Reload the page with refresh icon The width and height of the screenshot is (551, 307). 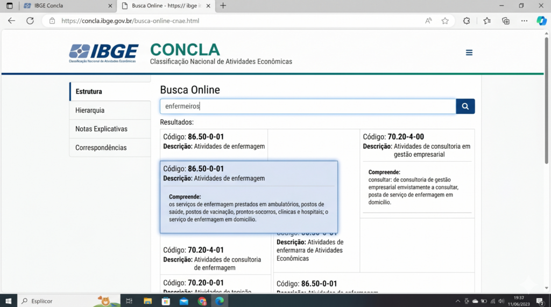pyautogui.click(x=30, y=21)
